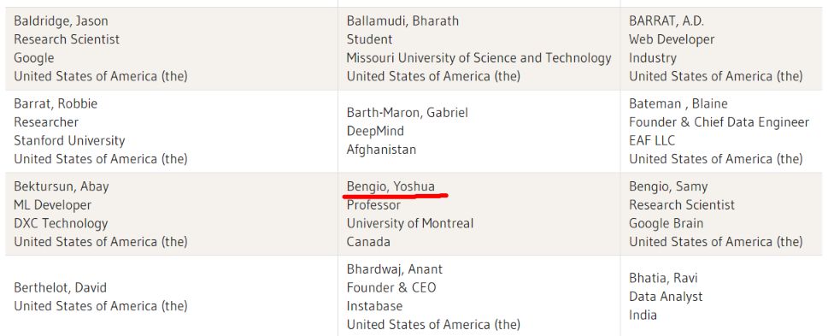Click the Barth-Maron, Gabriel name
Viewport: 828px width, 336px height.
point(407,113)
